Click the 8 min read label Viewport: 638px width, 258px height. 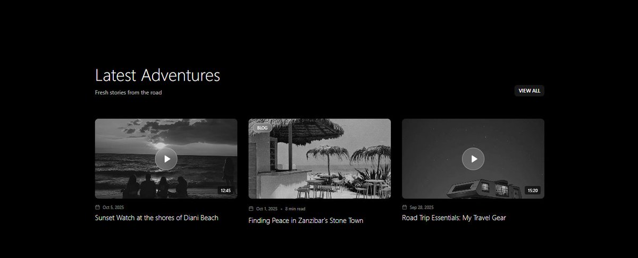point(295,209)
